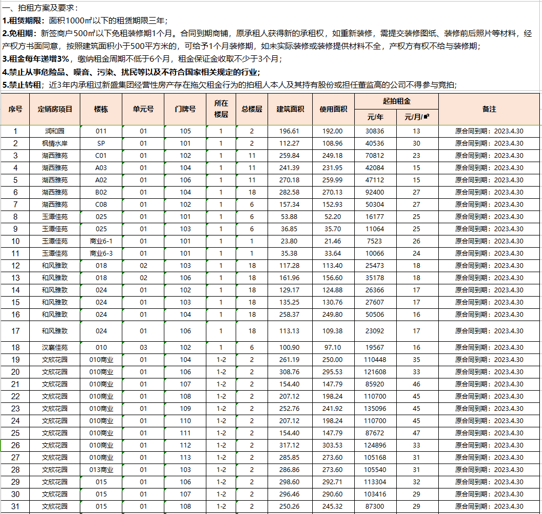Viewport: 542px width, 514px height.
Task: Select the 备注 column header
Action: (x=489, y=109)
